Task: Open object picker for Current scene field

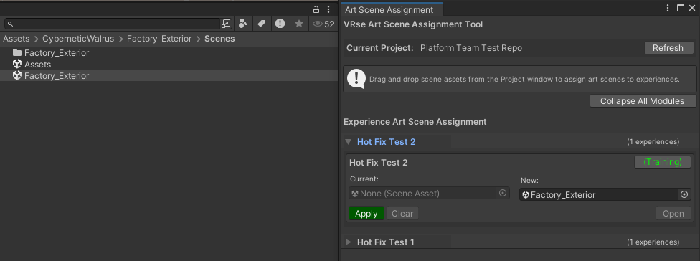Action: click(503, 193)
